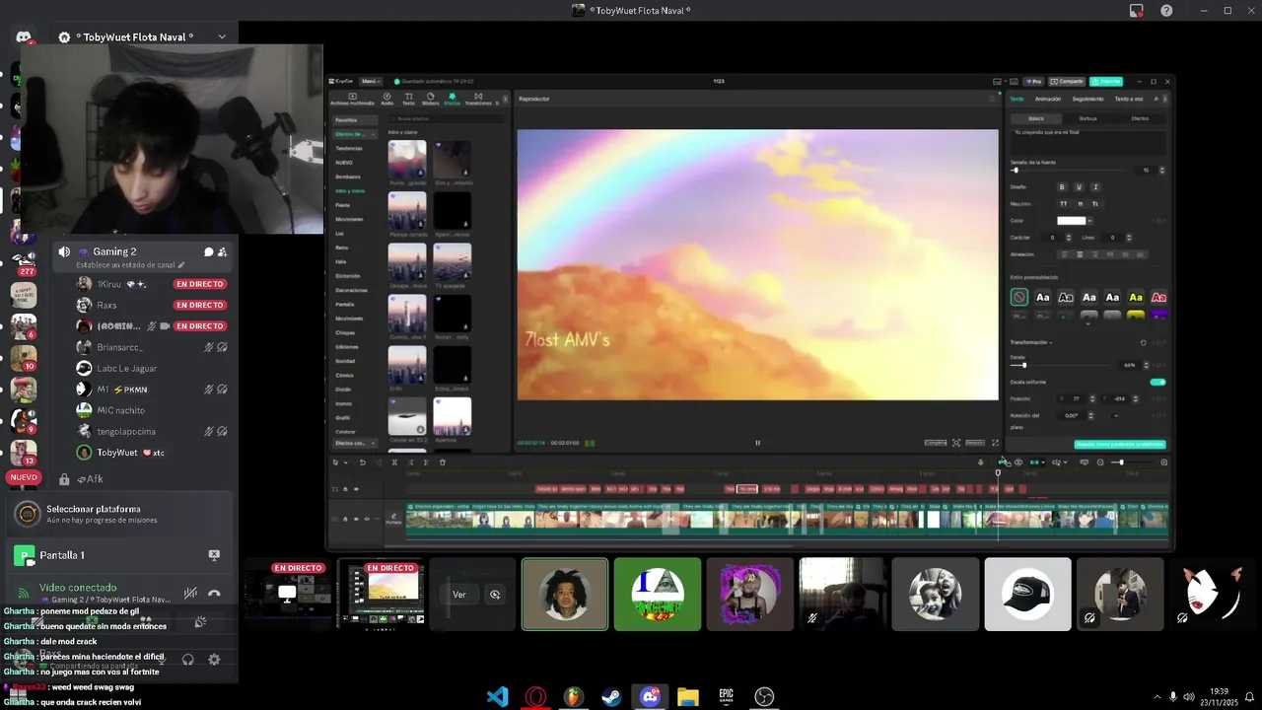Apply uppercase TT capitalization
1262x710 pixels.
(x=1063, y=204)
